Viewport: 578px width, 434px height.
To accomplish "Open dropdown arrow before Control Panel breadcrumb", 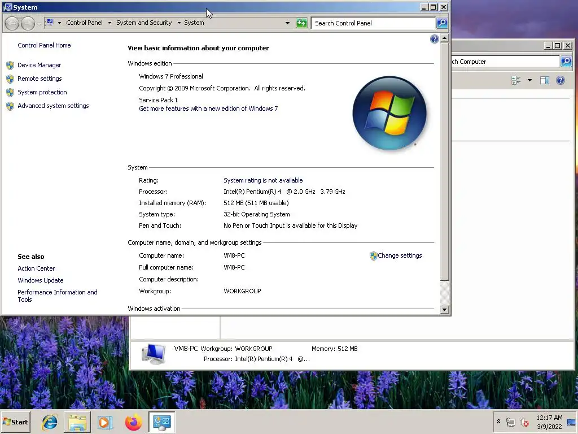I will (x=59, y=23).
